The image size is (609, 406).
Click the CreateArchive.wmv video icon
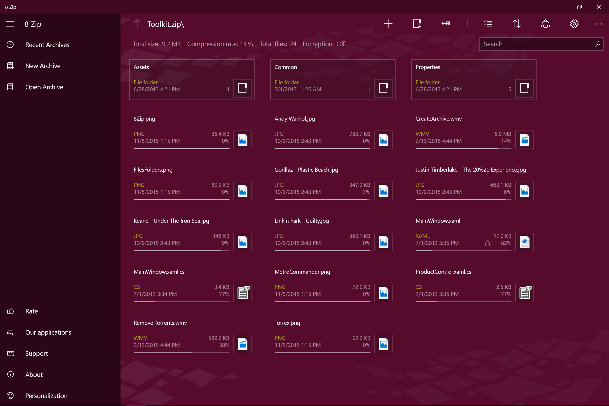524,140
